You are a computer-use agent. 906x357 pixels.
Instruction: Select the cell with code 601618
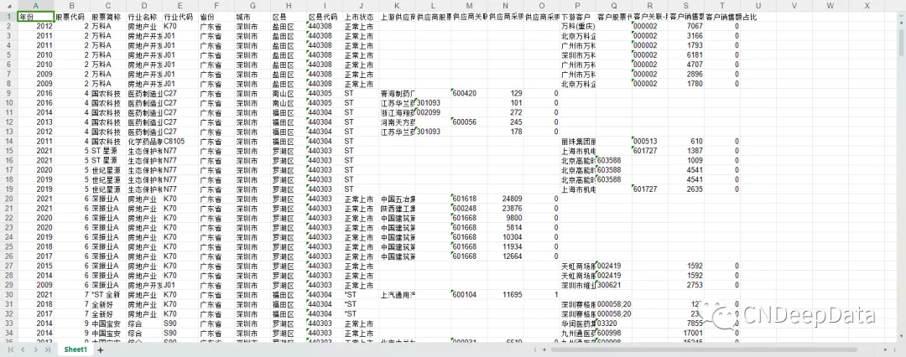coord(469,199)
